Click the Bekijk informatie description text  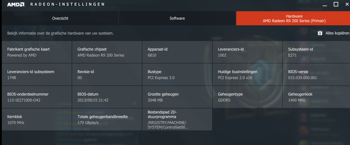60,33
